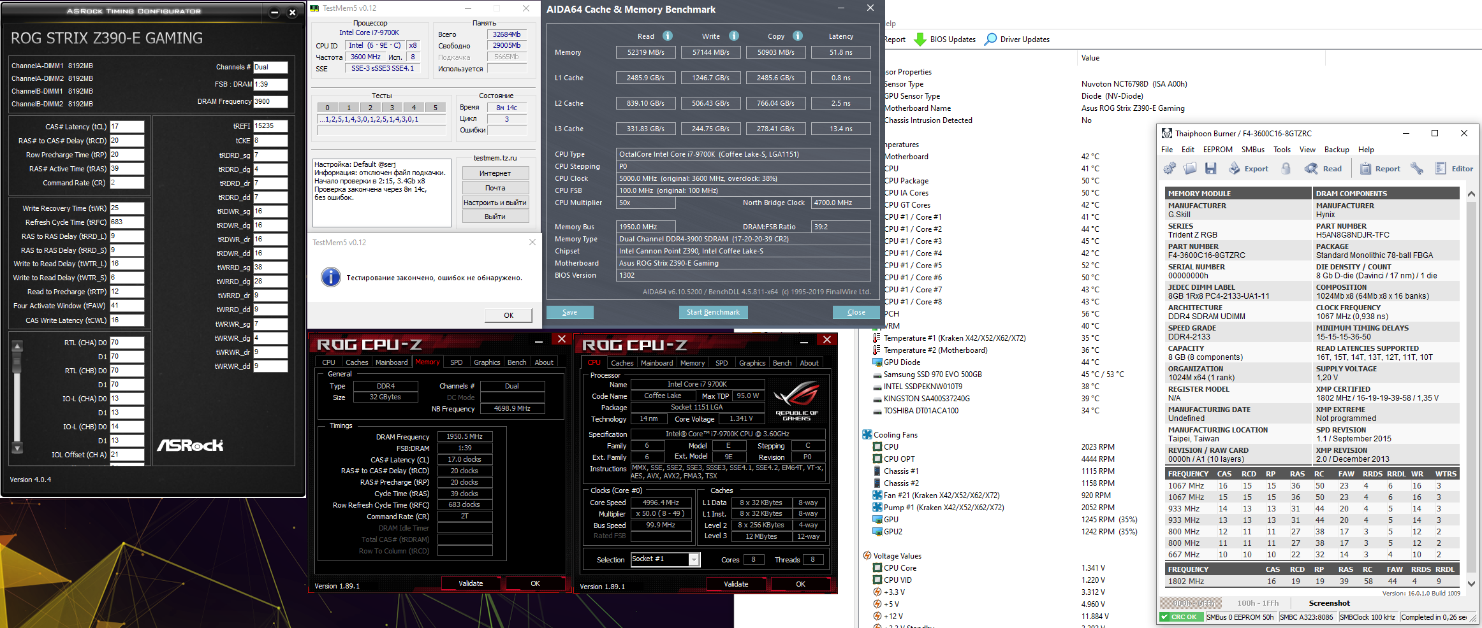Click the Close button in AIDA64 benchmark window
The image size is (1482, 628).
(856, 312)
